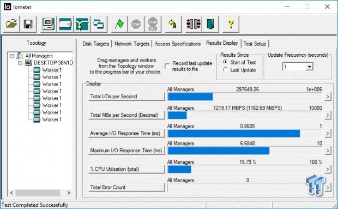The height and width of the screenshot is (209, 338).
Task: Click % CPU Utilization (total) button
Action: pyautogui.click(x=126, y=169)
